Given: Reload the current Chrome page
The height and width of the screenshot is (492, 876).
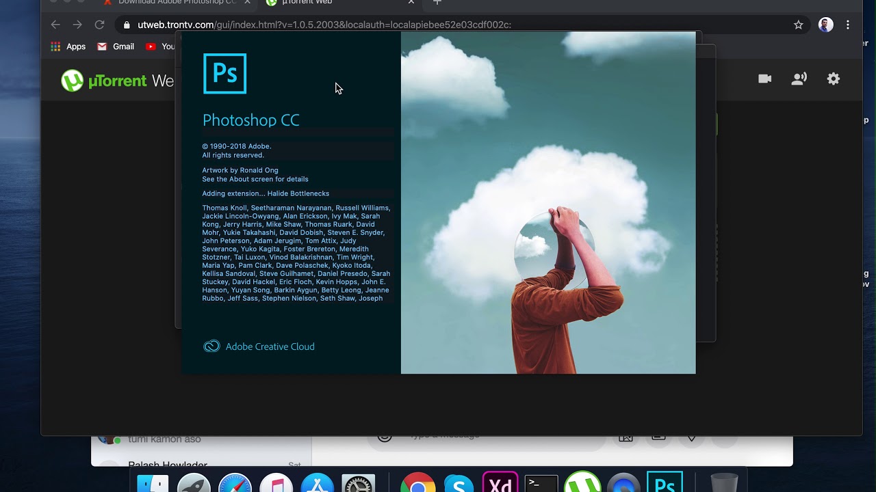Looking at the screenshot, I should coord(99,25).
